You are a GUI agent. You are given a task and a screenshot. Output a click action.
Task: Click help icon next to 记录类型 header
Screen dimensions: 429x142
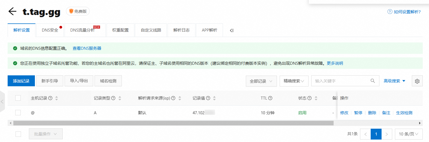click(113, 98)
